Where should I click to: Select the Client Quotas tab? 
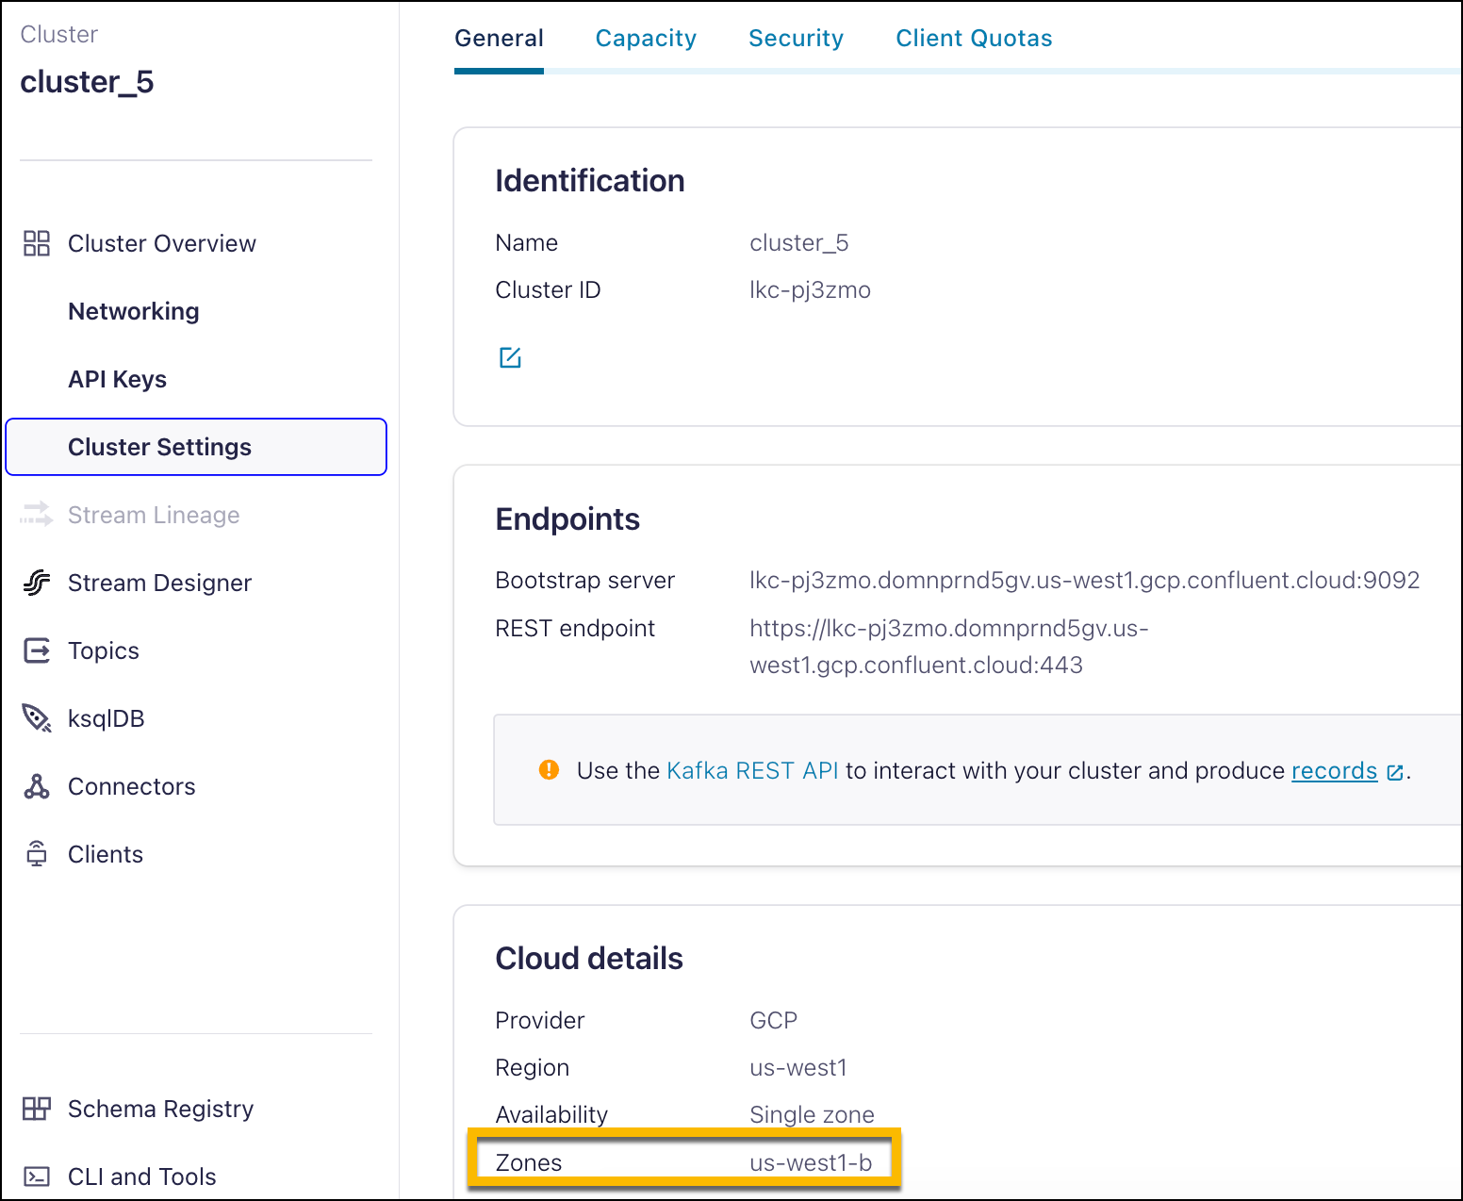click(x=974, y=39)
